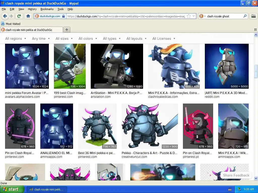Open the Edit menu
Viewport: 258px width, 193px height.
click(12, 9)
